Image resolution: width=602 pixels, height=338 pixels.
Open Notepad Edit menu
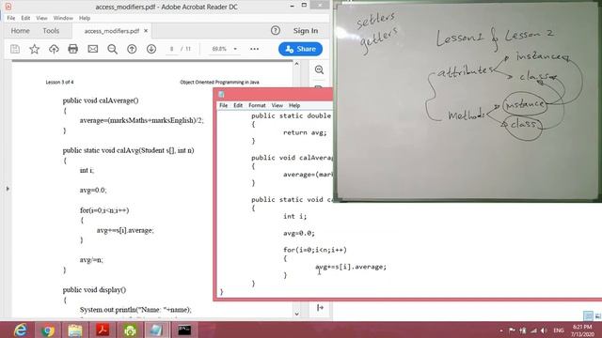[x=238, y=105]
